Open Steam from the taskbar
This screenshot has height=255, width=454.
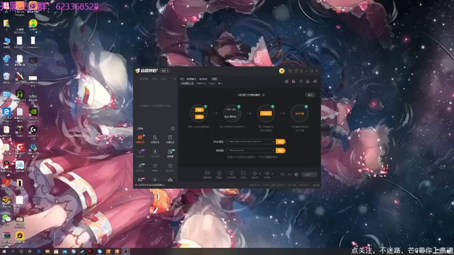point(82,252)
